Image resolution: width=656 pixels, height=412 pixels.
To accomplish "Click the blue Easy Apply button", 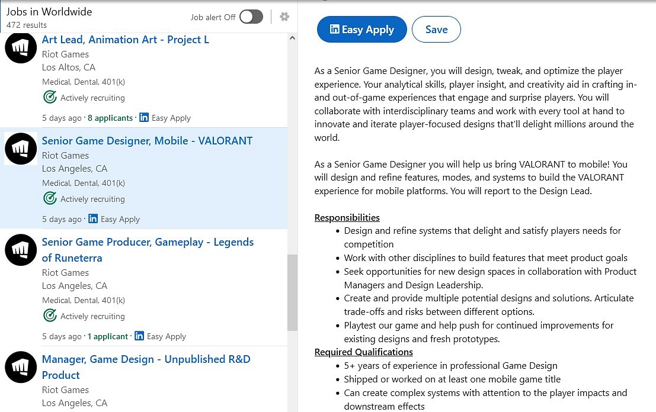I will click(362, 29).
